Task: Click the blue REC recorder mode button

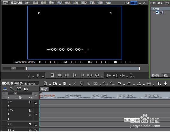Action: click(134, 3)
